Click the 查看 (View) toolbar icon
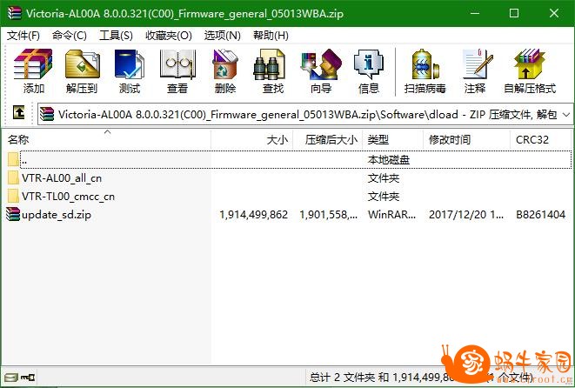575x388 pixels. (177, 64)
